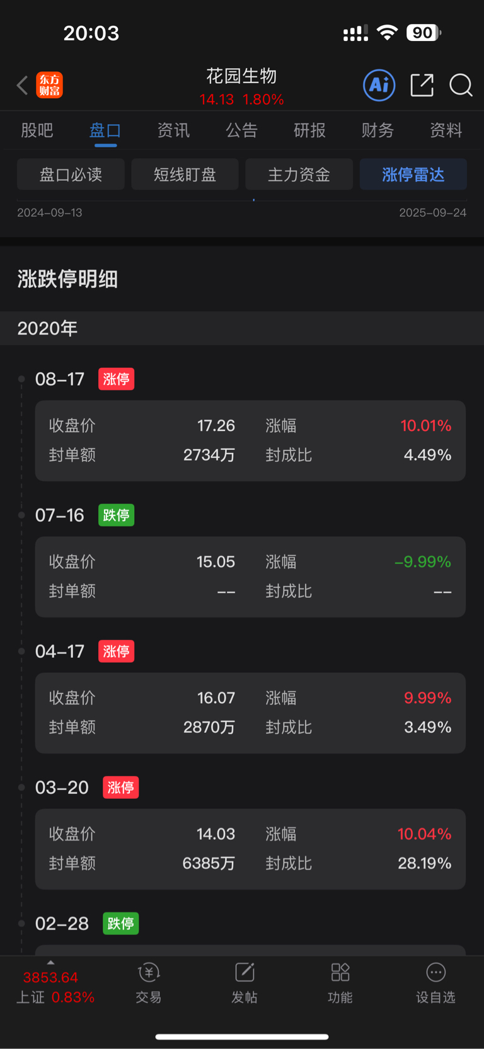Tap the 发帖 post icon
484x1049 pixels.
coord(245,983)
